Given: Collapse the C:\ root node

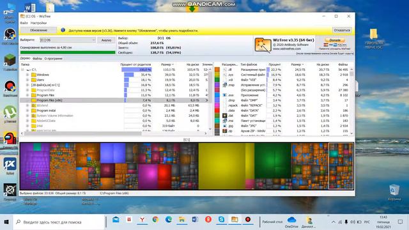Looking at the screenshot, I should point(23,70).
